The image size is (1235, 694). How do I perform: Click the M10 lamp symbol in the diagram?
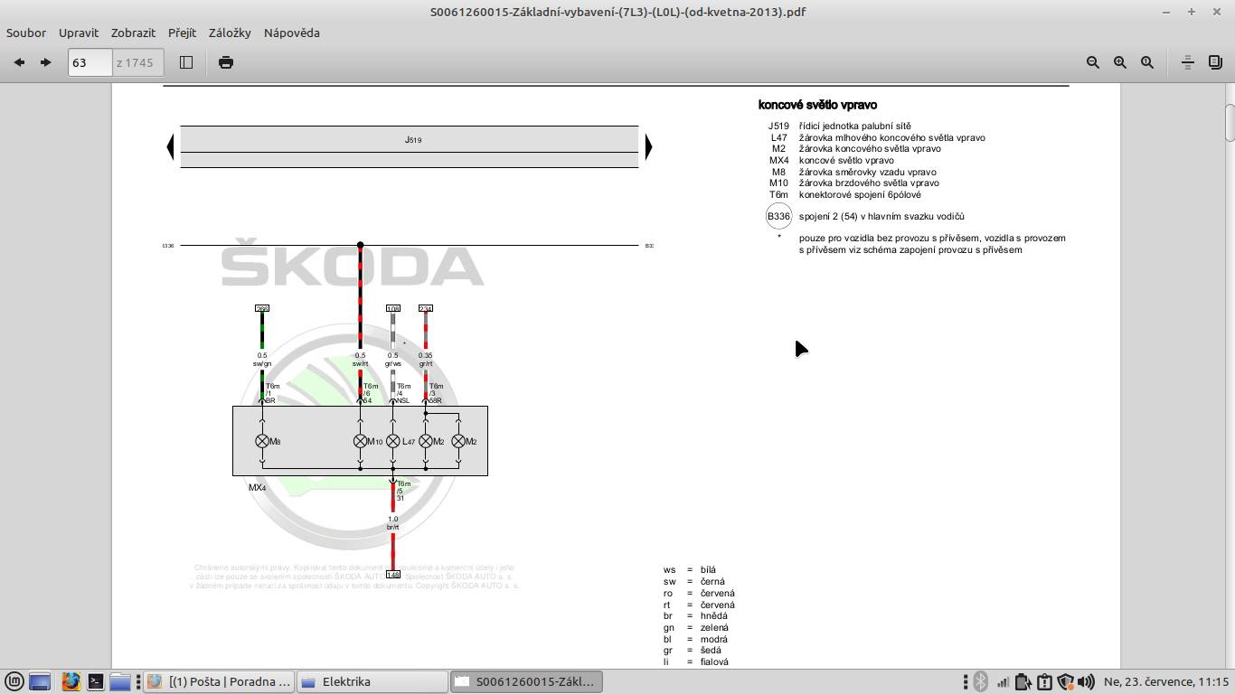(360, 441)
